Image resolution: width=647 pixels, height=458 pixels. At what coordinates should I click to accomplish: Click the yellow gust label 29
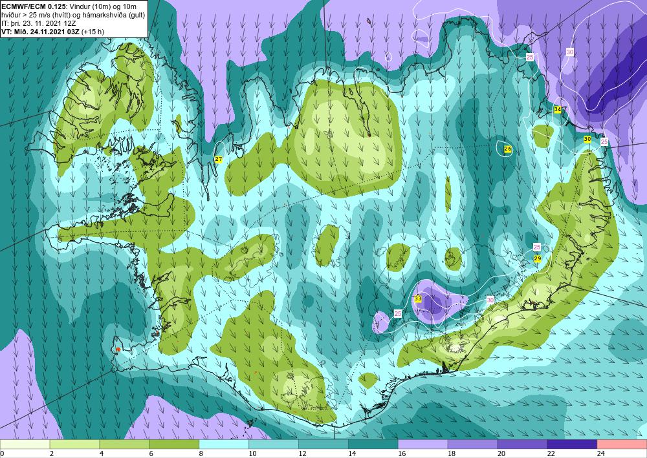pyautogui.click(x=537, y=258)
